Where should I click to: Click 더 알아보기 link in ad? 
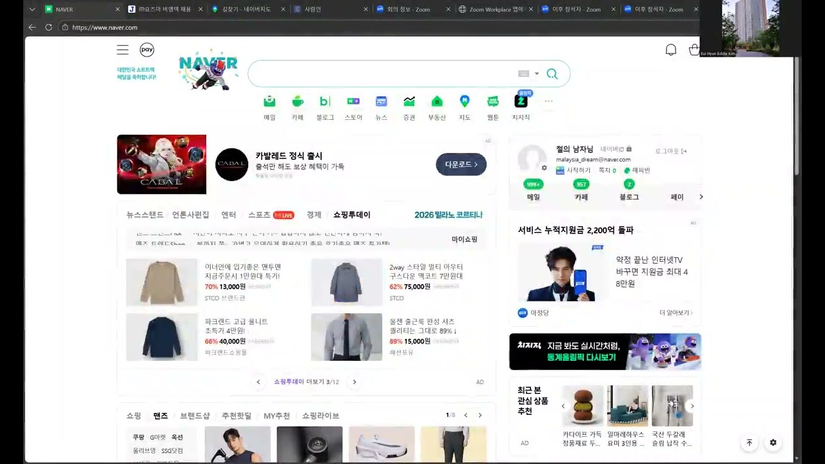point(675,313)
